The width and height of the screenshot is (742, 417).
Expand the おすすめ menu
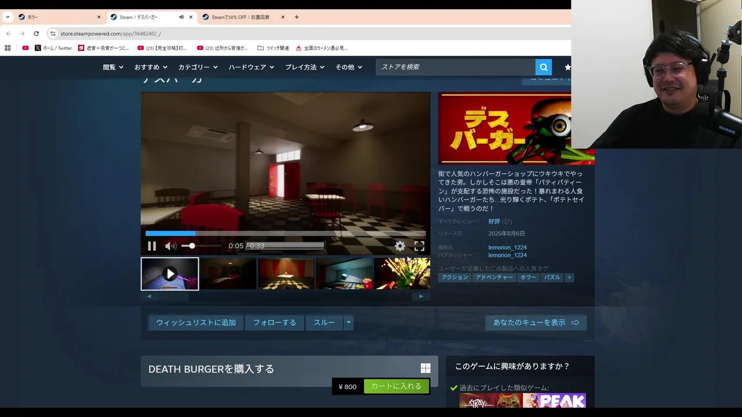151,67
